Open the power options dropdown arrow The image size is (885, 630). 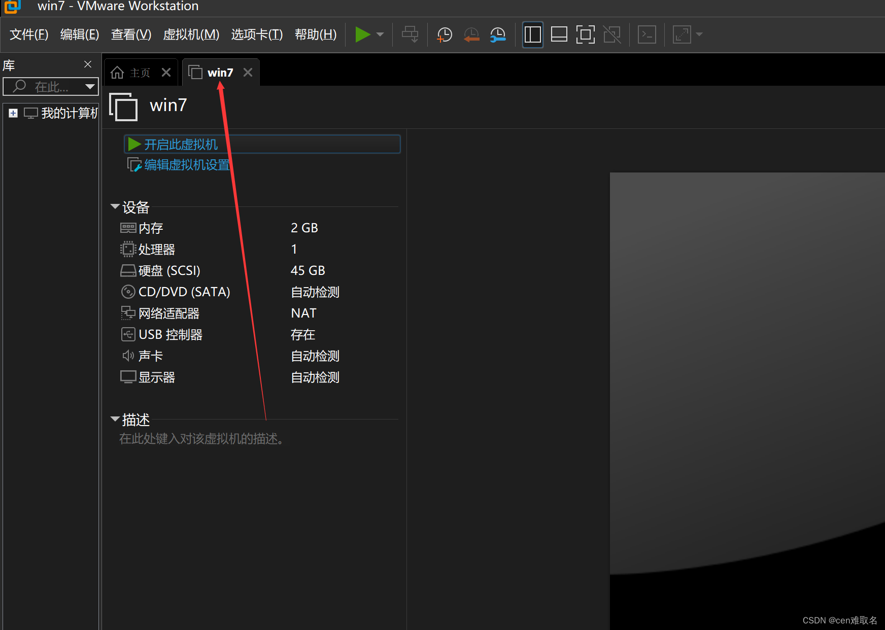click(x=380, y=34)
